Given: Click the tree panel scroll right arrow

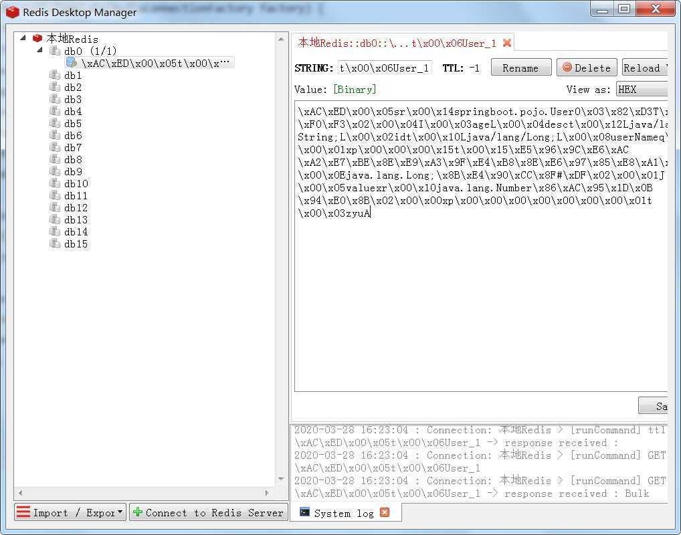Looking at the screenshot, I should 267,493.
